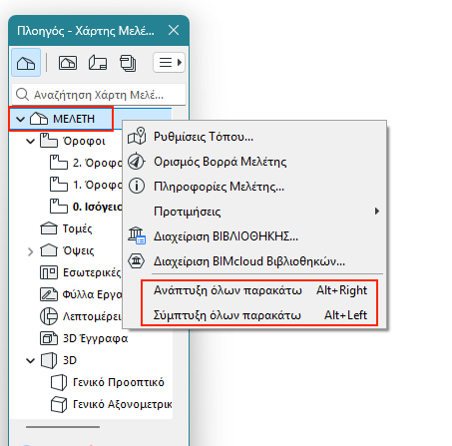Click the Εσωτερικές interior elevations icon
The image size is (452, 446).
pos(49,272)
